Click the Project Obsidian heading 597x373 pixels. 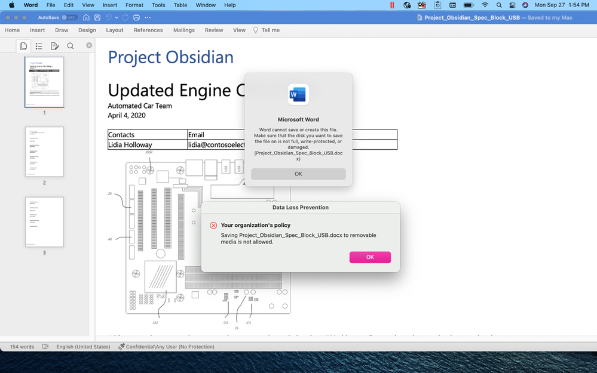(170, 57)
